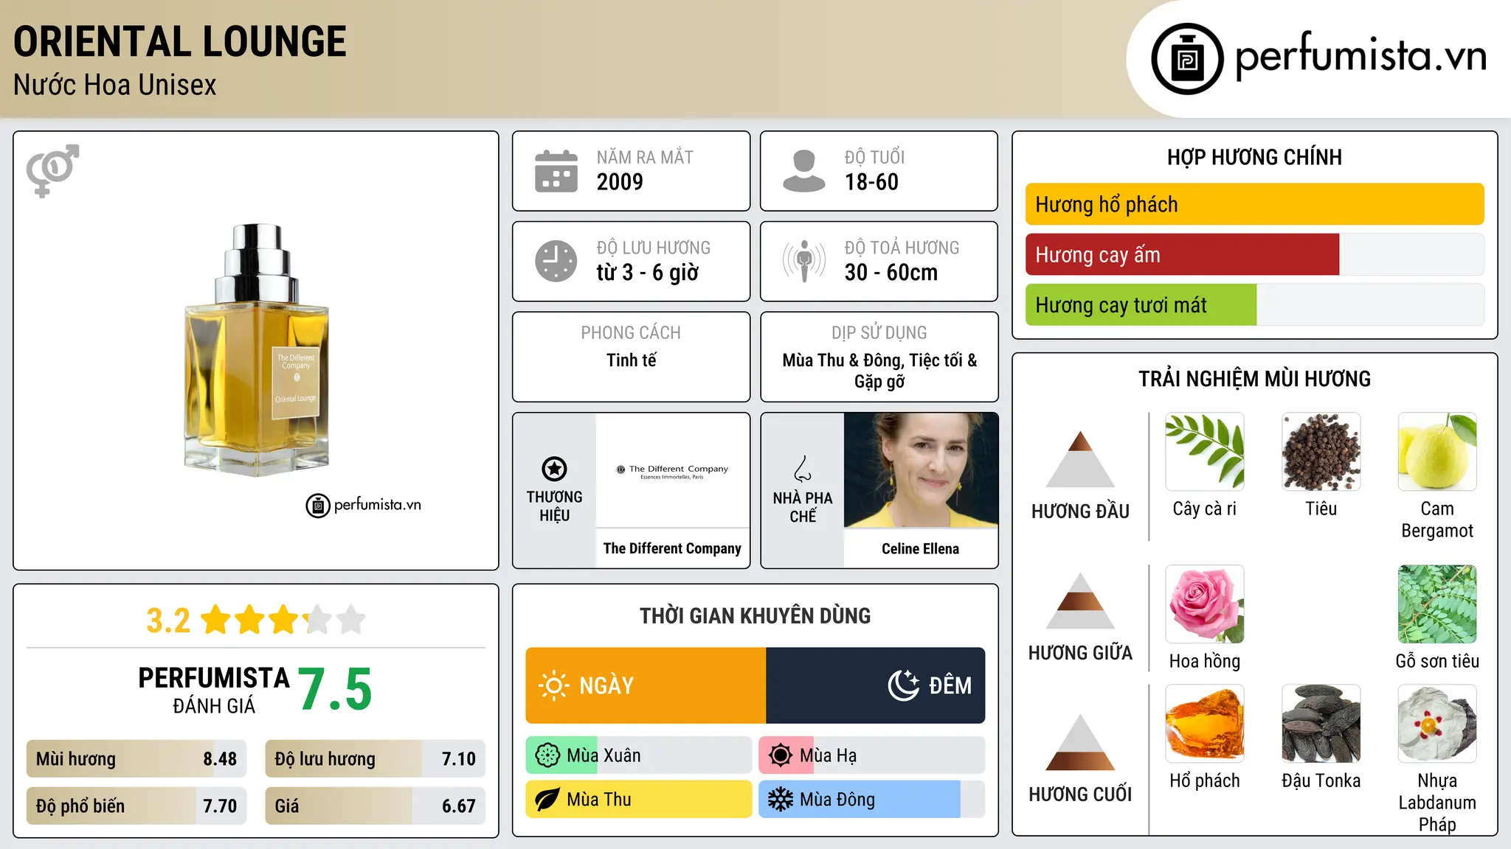Click the Tinh tế style value

(x=632, y=360)
